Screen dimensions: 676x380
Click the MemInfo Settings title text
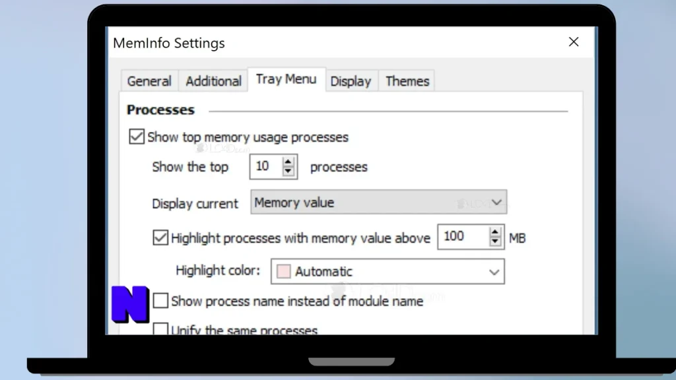click(x=168, y=43)
